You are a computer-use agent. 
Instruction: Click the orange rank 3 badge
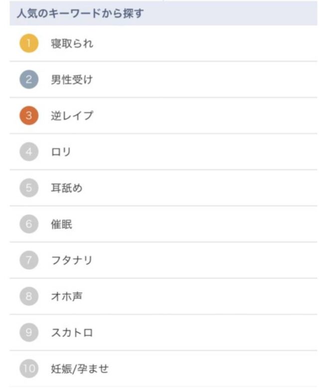coord(29,116)
